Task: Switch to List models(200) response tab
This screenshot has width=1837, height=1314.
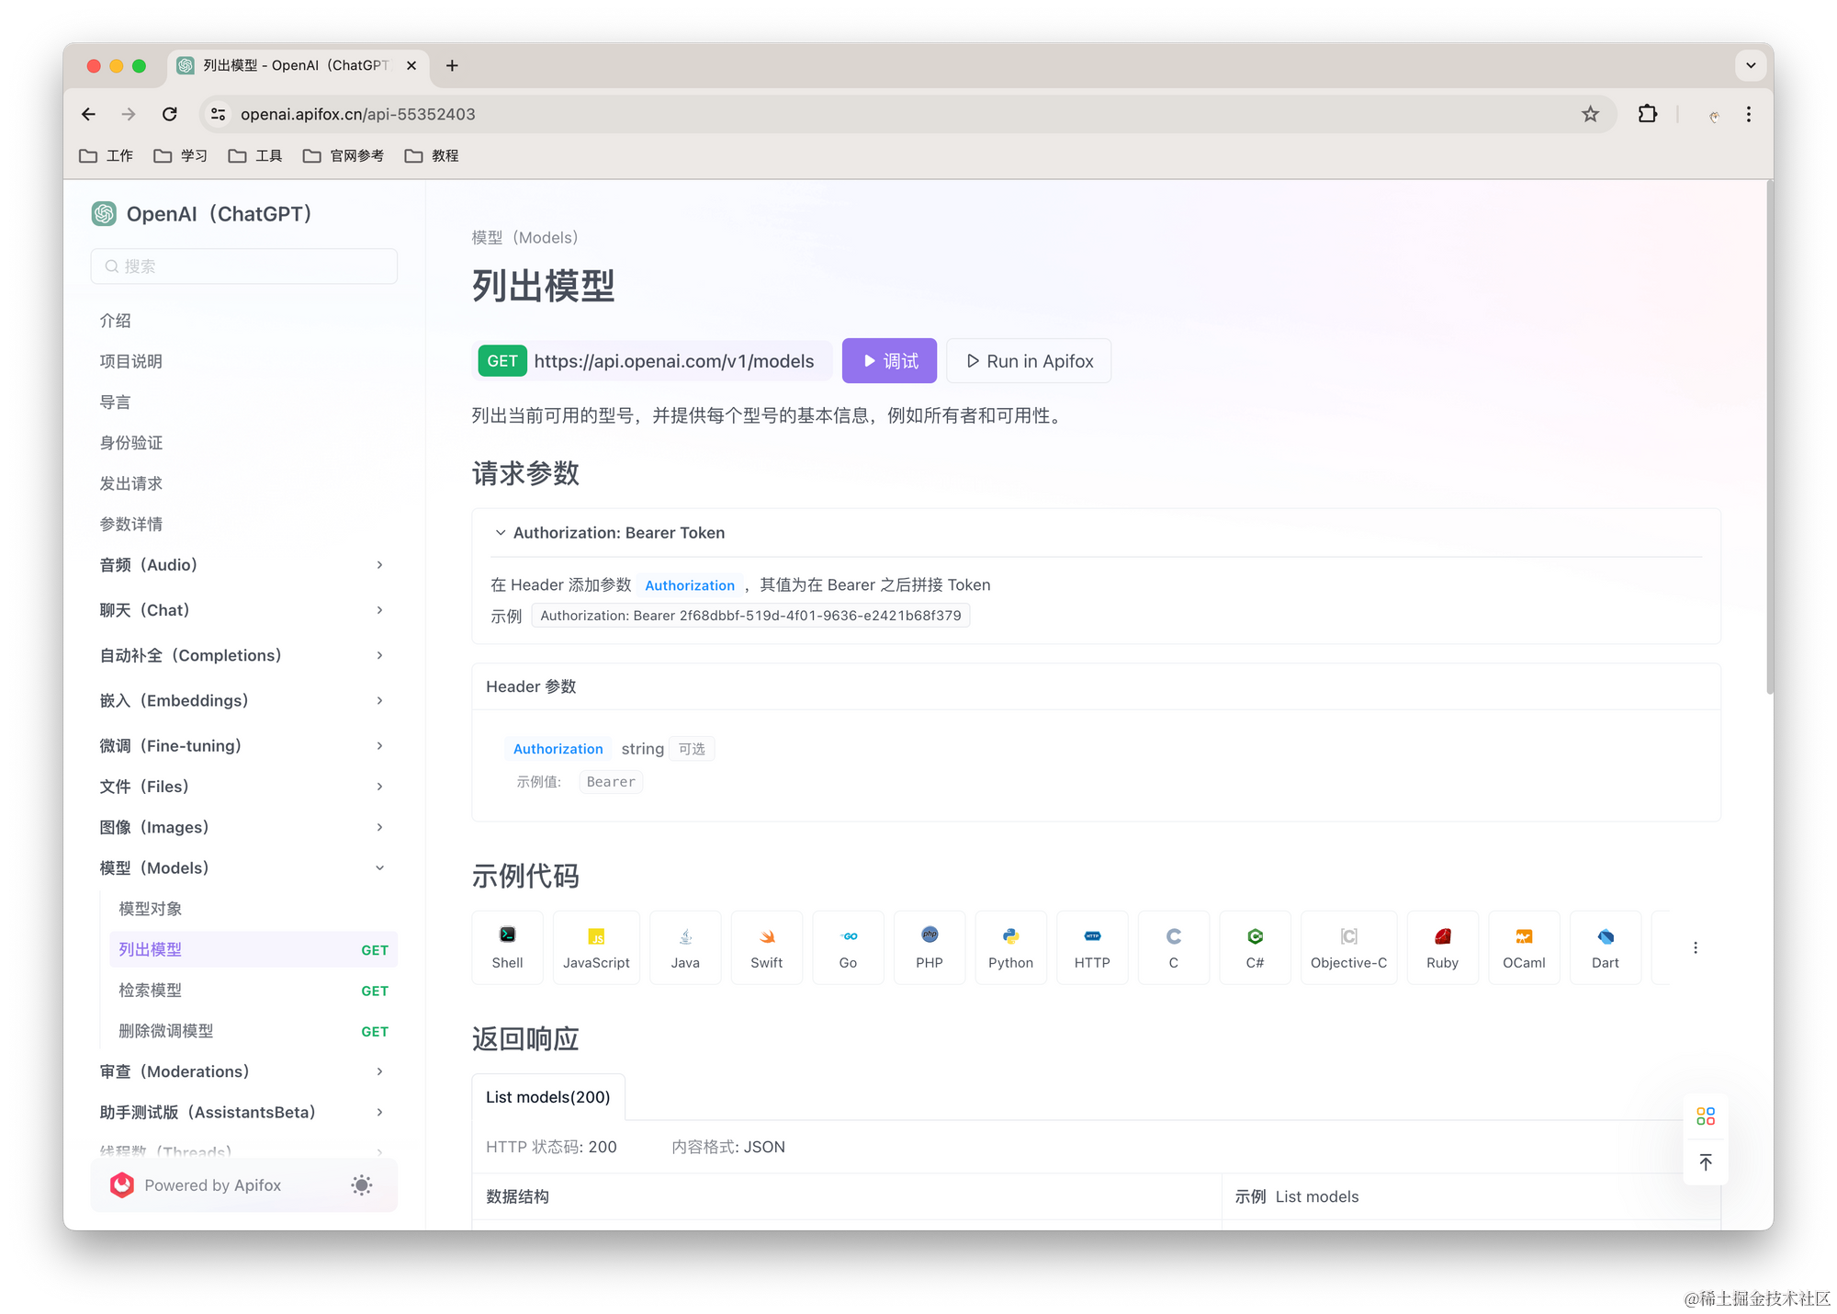Action: click(x=548, y=1096)
